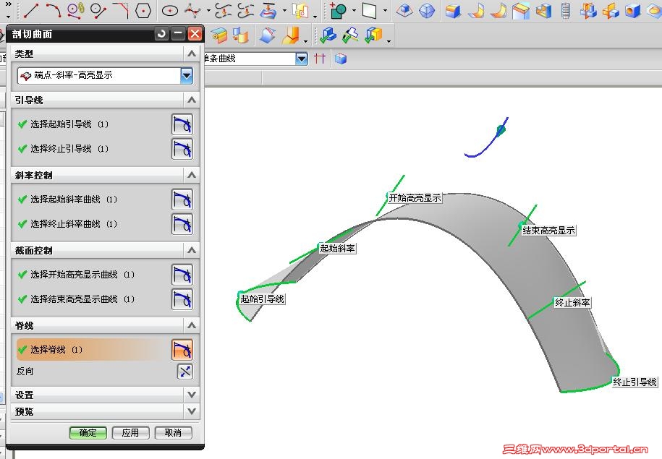Screen dimensions: 662x459
Task: Select the Arc curve tool
Action: click(x=54, y=10)
